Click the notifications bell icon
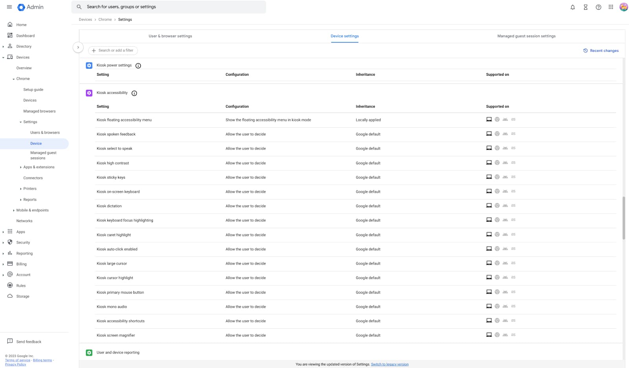Viewport: 629px width, 368px height. click(572, 7)
